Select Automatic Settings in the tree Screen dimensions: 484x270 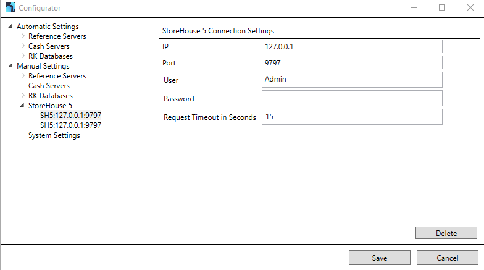tap(48, 27)
